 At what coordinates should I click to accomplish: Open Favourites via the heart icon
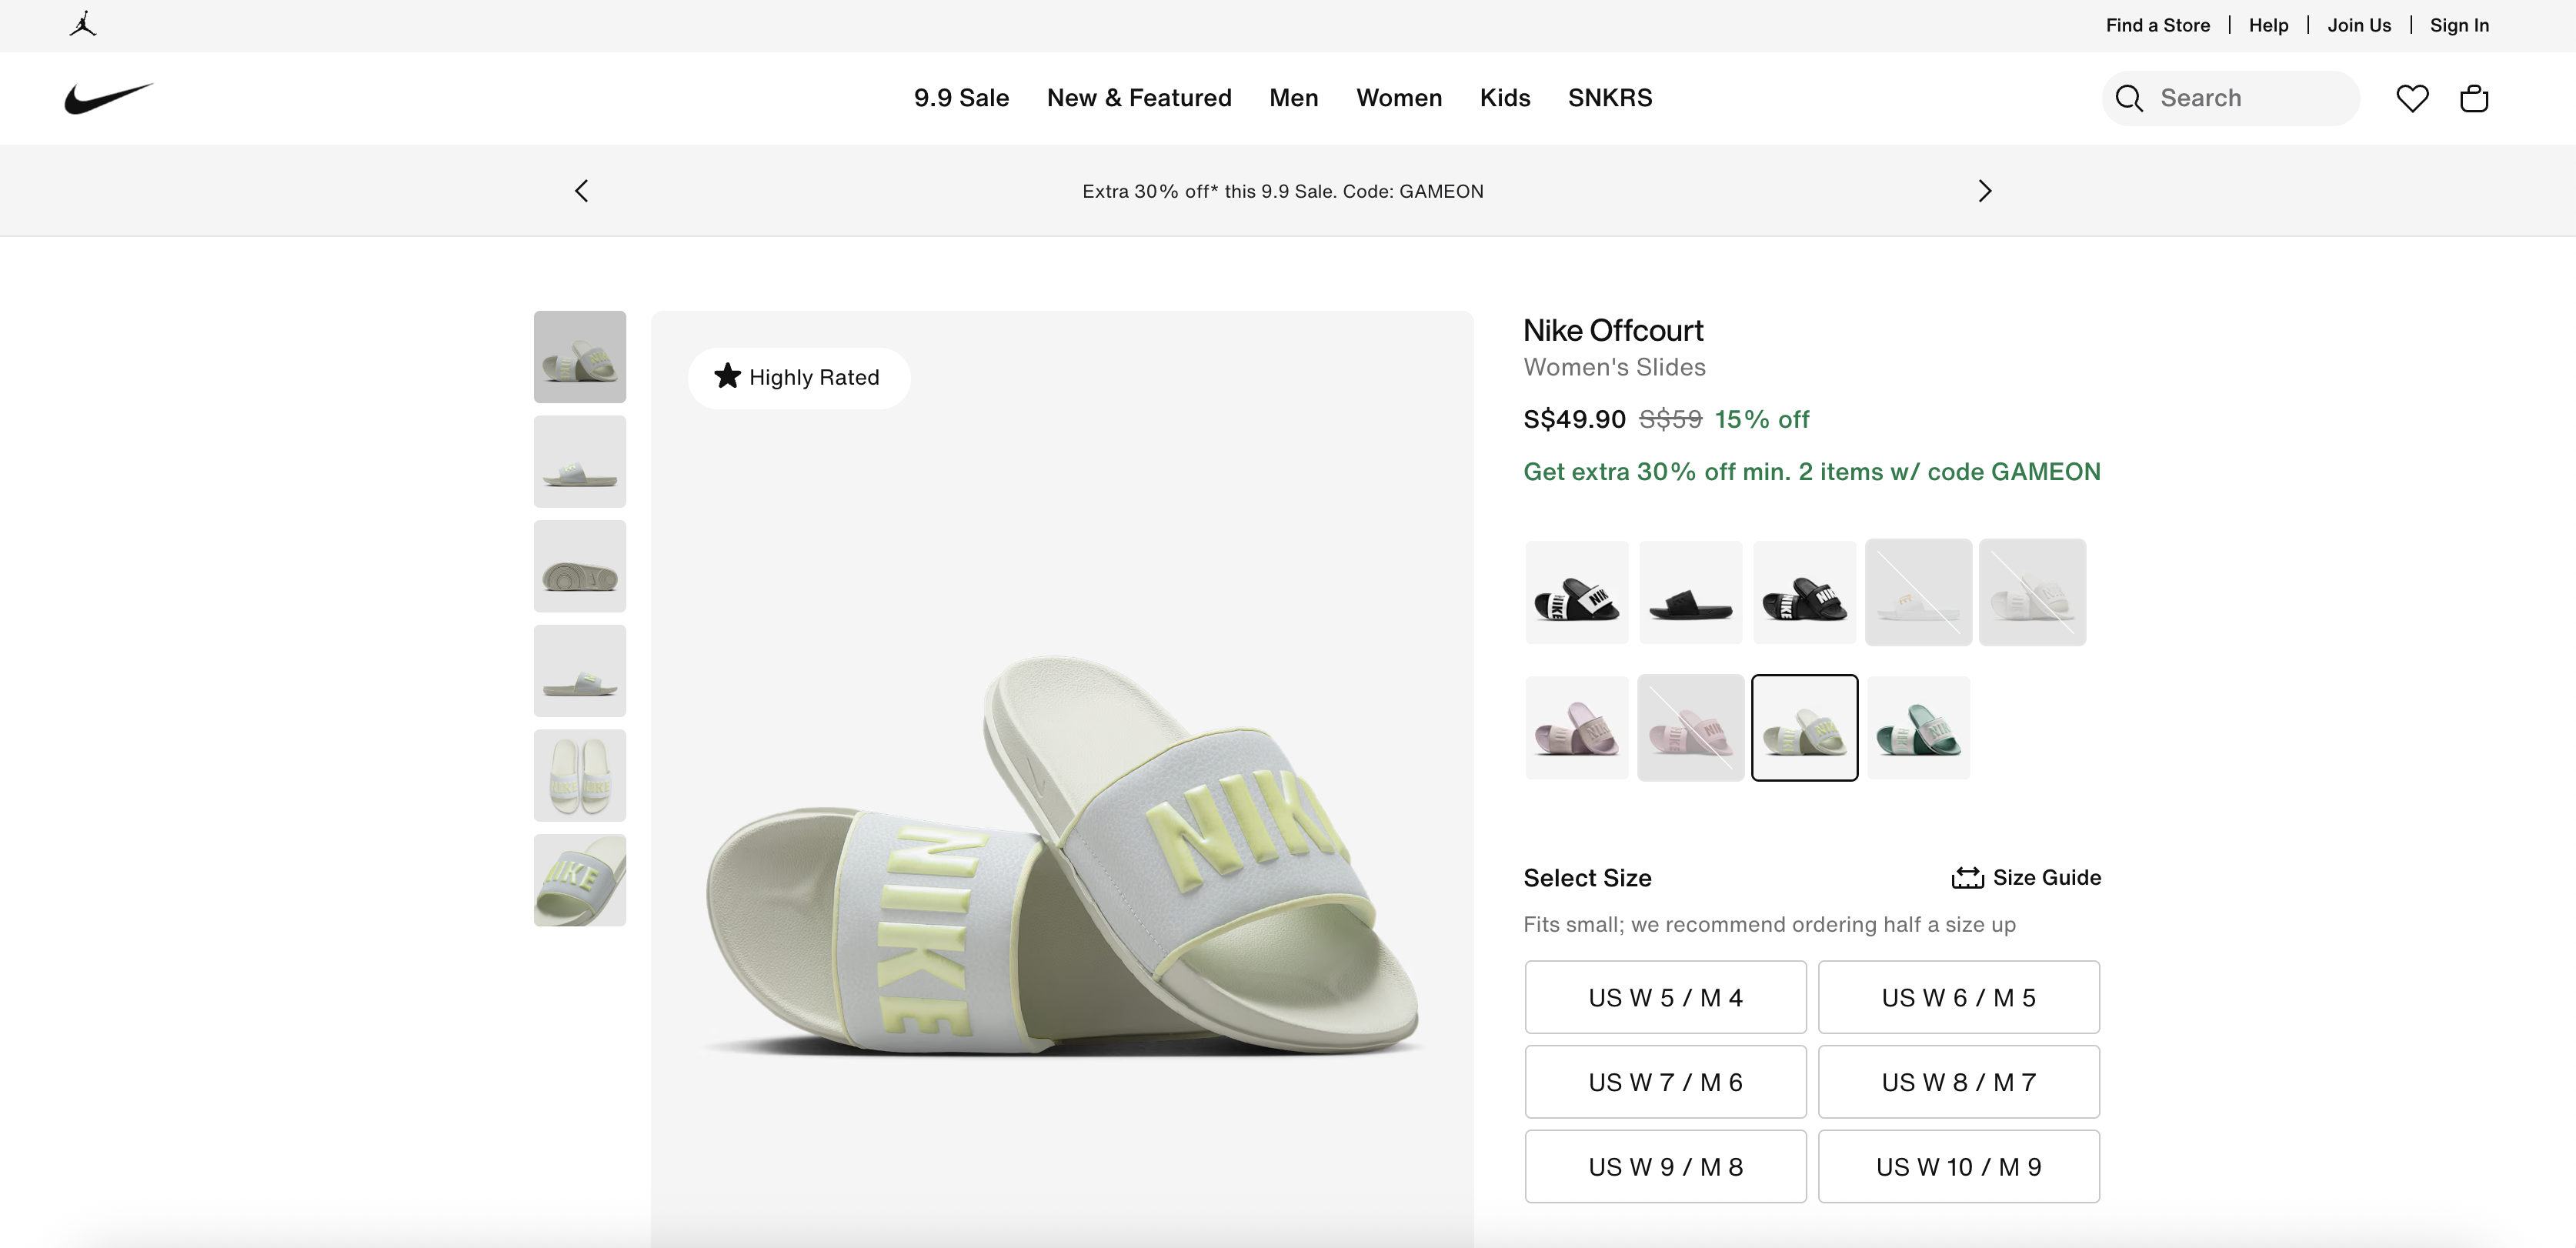point(2412,98)
